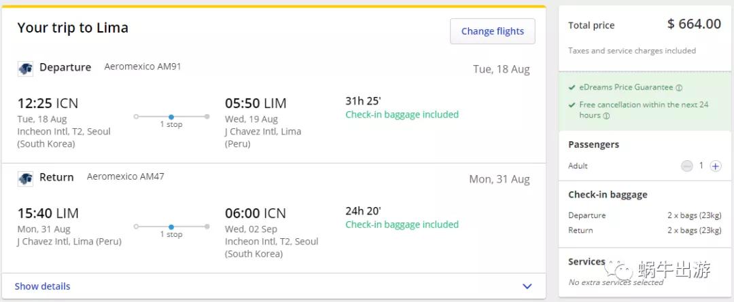Click return Check-in baggage included text
The width and height of the screenshot is (734, 302).
(402, 225)
